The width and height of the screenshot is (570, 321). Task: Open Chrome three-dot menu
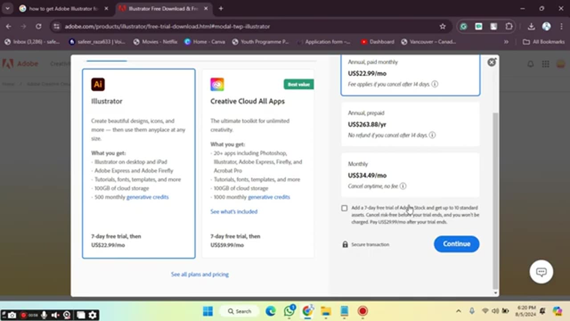[561, 26]
